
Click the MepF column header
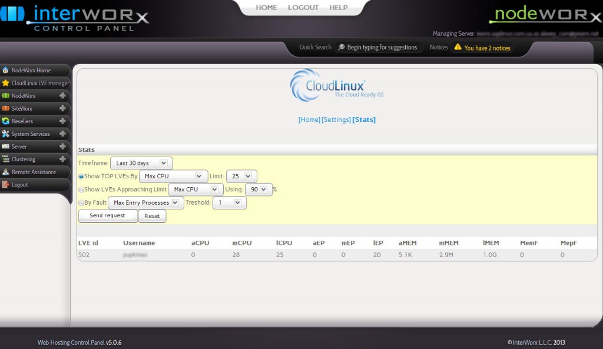tap(569, 243)
